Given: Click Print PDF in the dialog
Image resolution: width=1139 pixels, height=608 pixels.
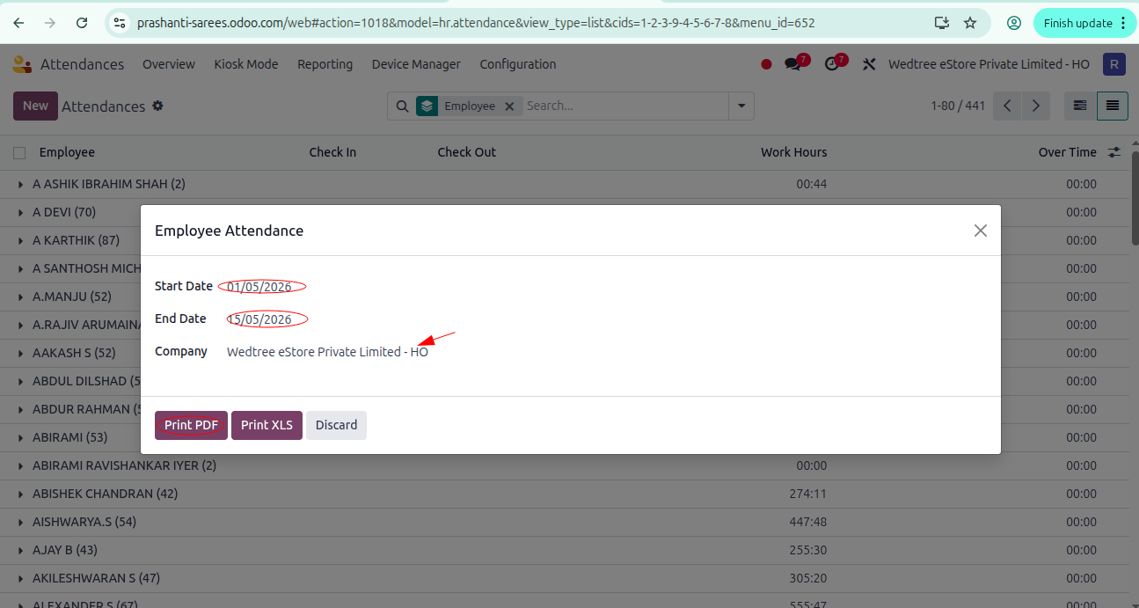Looking at the screenshot, I should point(191,425).
